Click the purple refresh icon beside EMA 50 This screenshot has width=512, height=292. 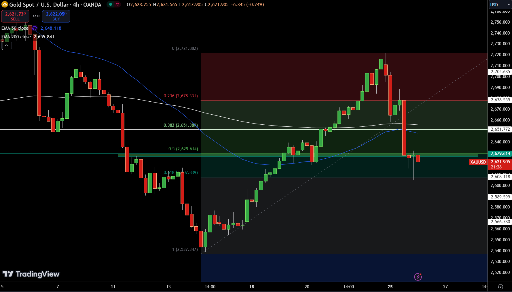(x=35, y=28)
